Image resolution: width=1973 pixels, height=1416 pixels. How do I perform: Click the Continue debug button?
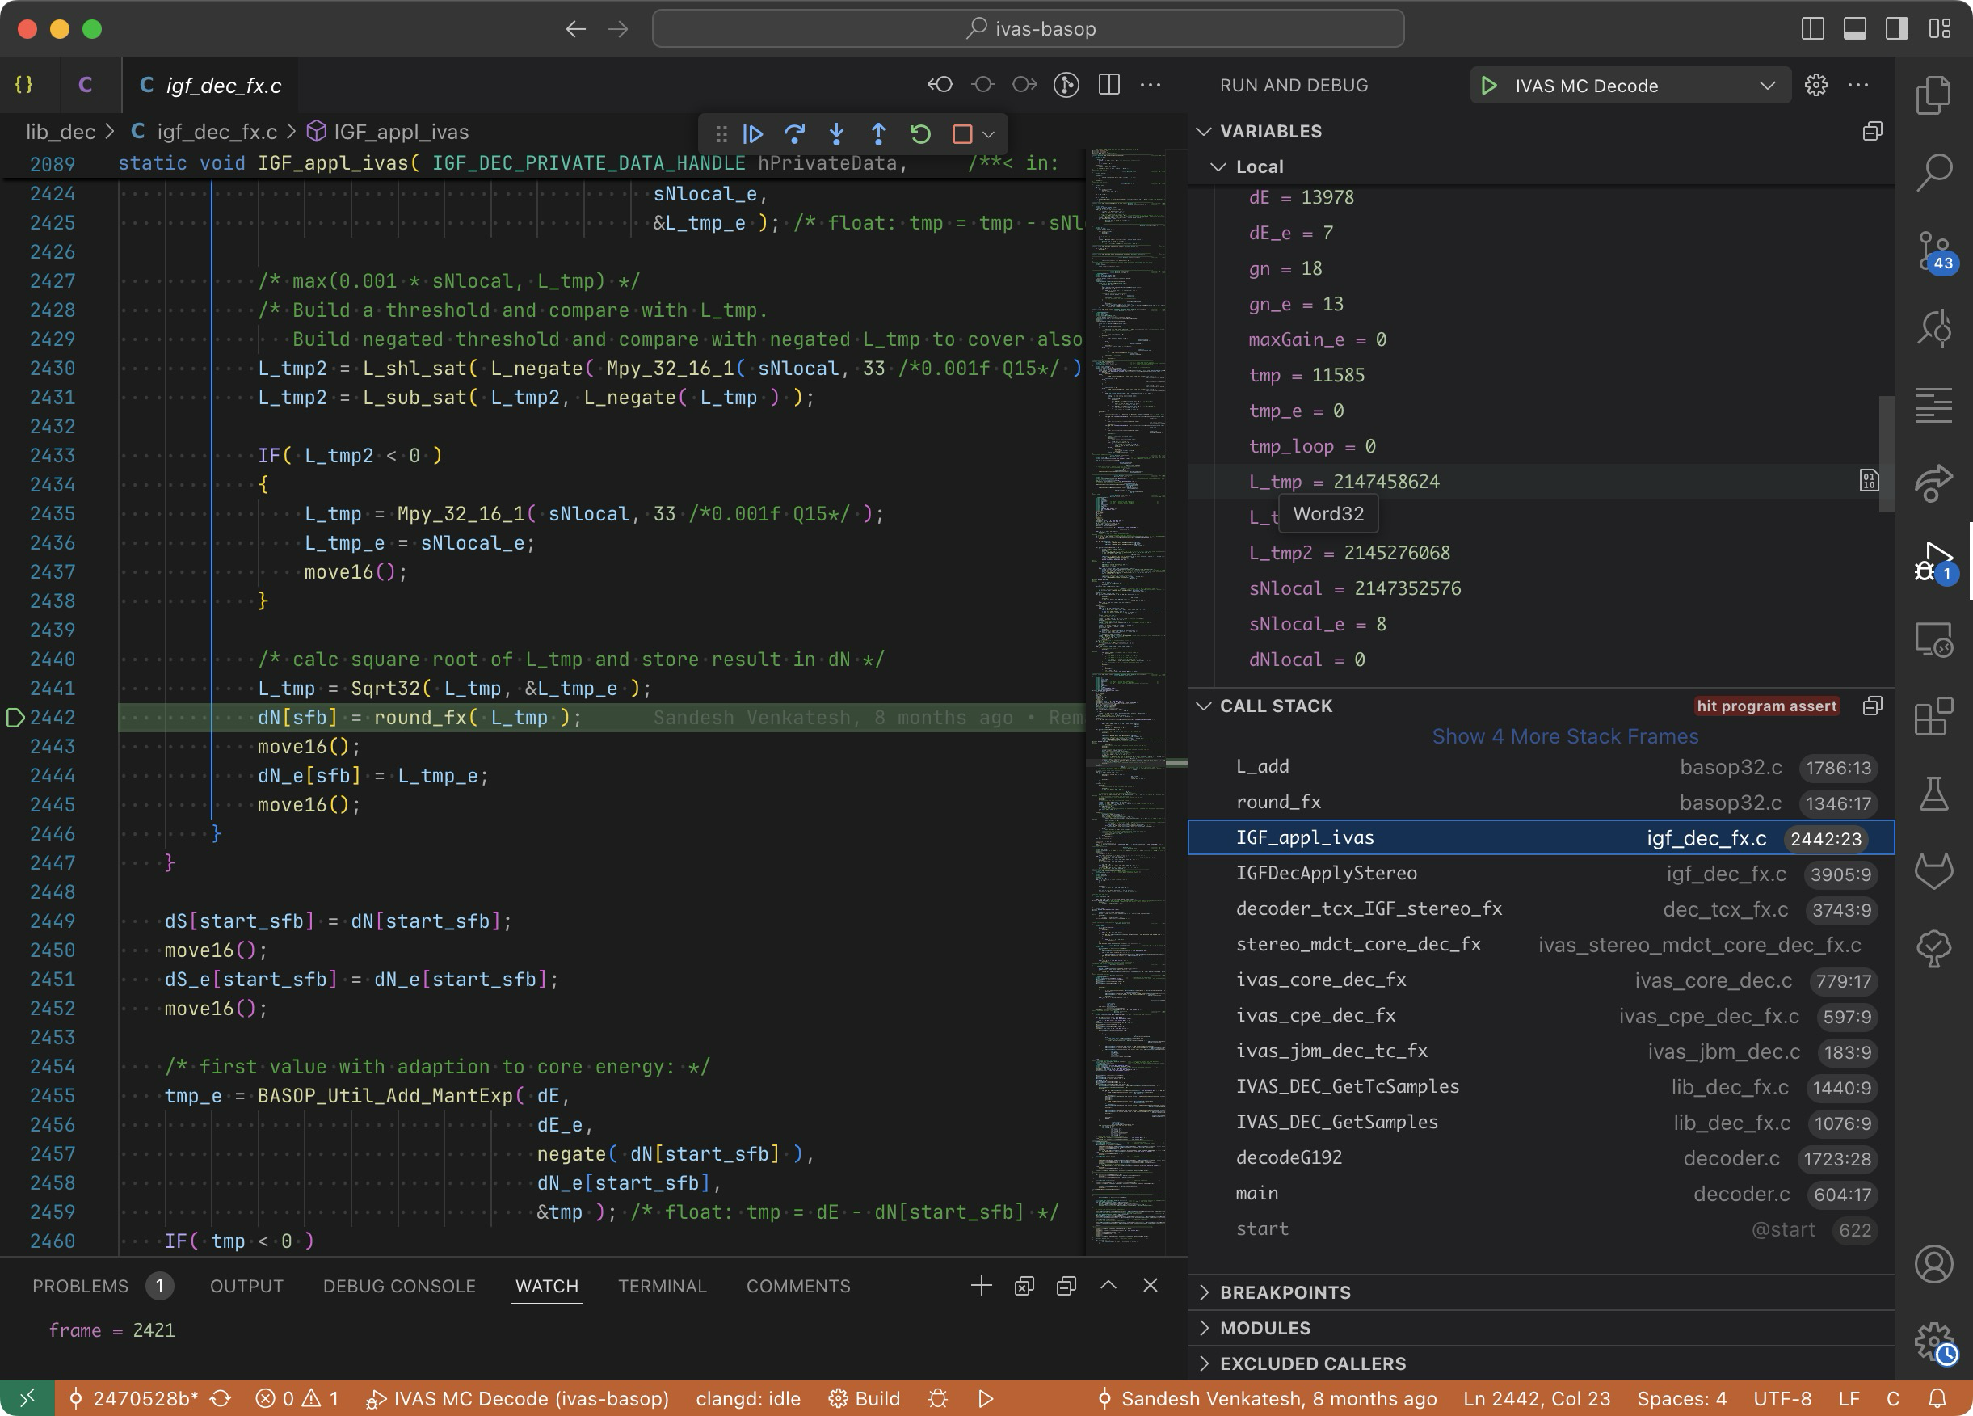click(752, 134)
